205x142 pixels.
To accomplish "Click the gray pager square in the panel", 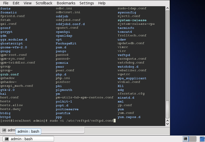I will (193, 139).
